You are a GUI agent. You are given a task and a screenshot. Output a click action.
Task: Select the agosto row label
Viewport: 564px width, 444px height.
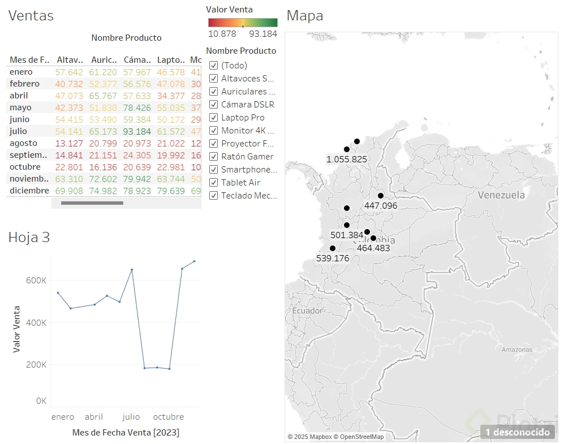click(x=23, y=143)
